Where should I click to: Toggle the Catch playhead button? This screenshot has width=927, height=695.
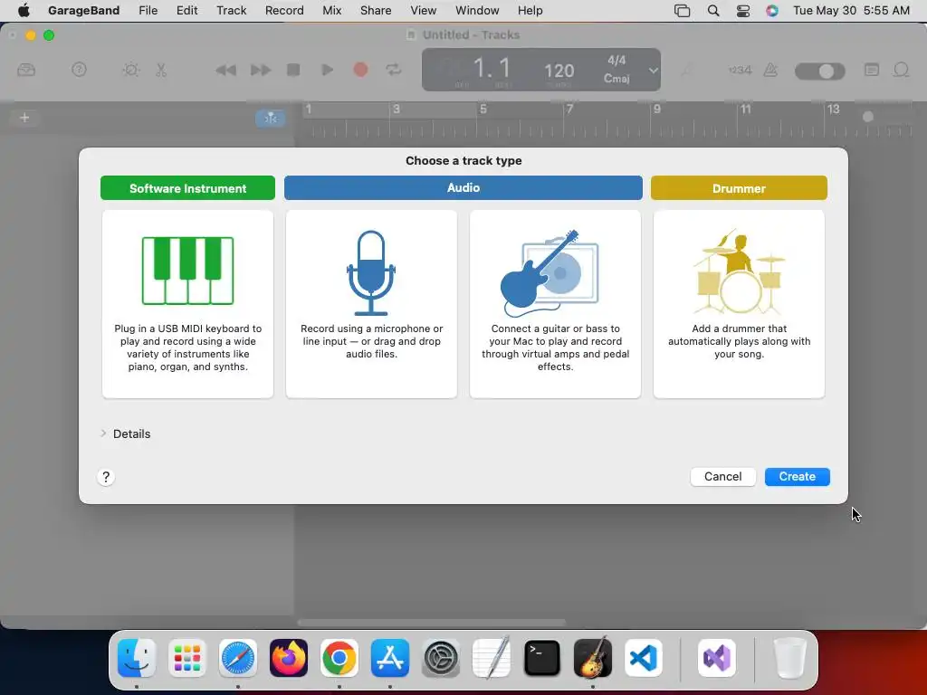coord(270,119)
